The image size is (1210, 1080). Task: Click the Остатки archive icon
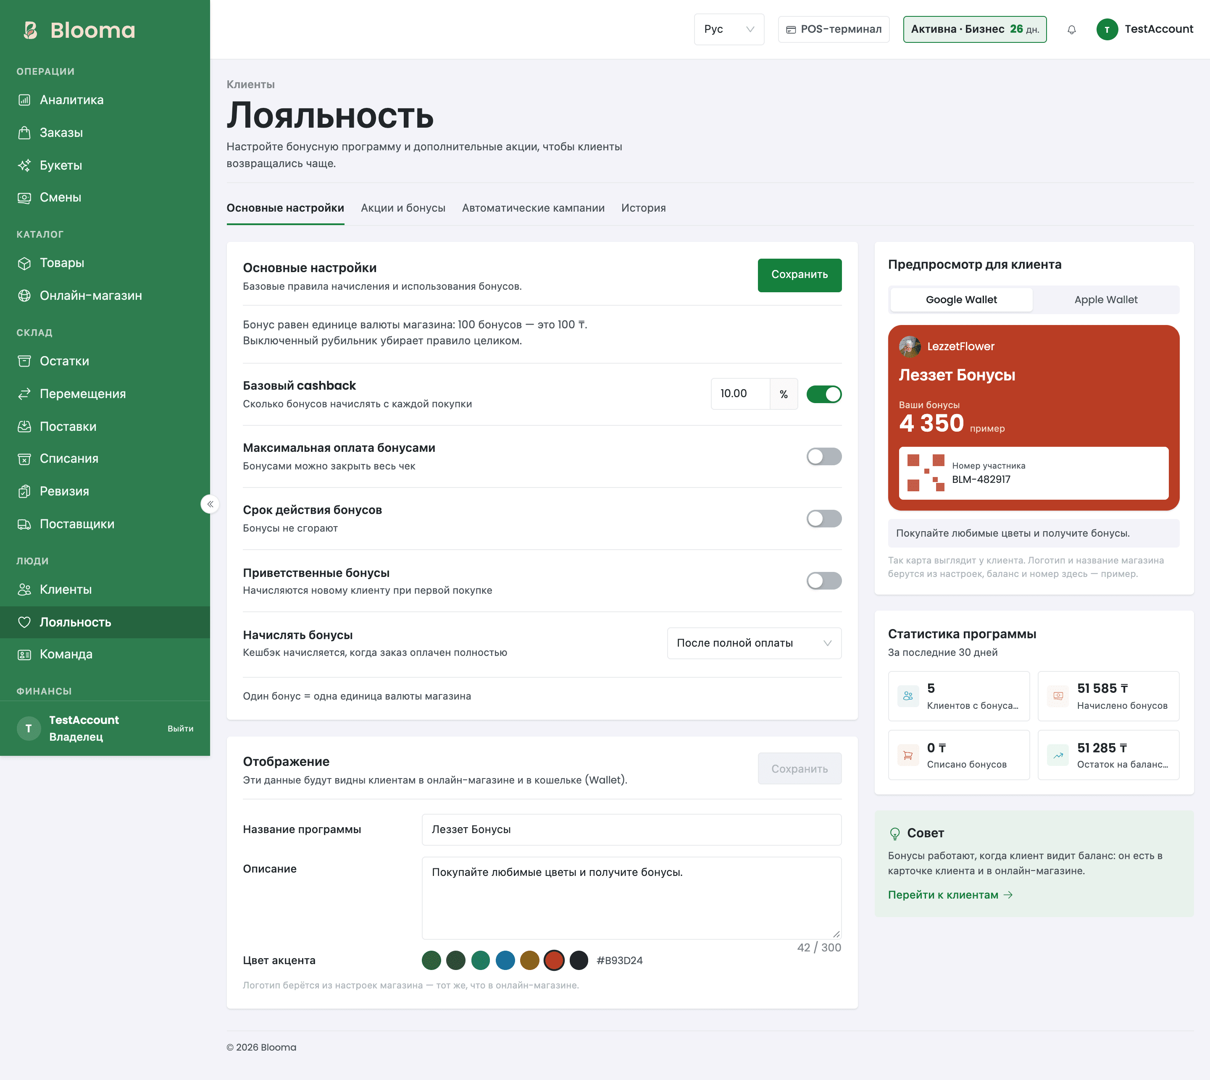click(24, 361)
